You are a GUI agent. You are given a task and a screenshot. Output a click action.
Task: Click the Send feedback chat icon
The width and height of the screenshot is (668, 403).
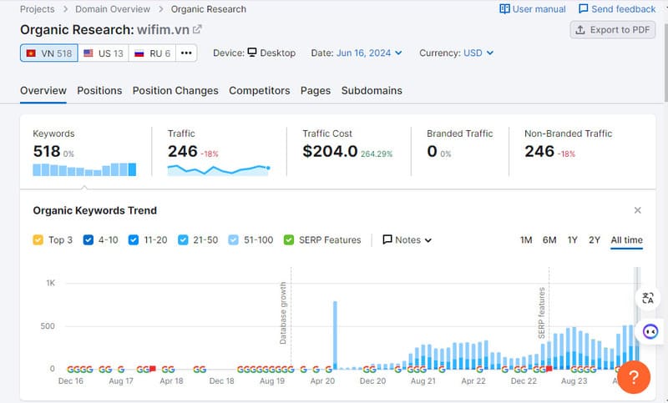pos(584,9)
